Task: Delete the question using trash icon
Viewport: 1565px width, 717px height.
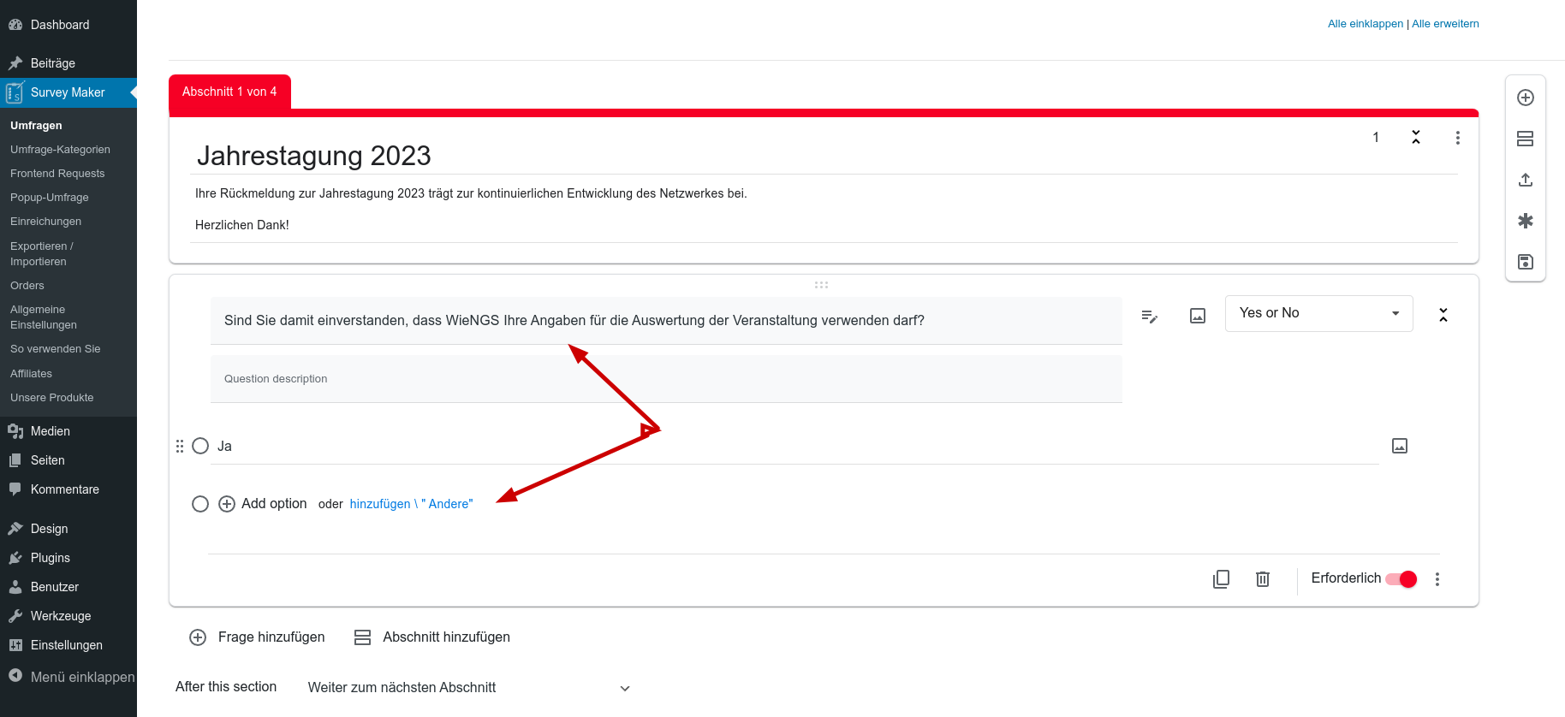Action: pos(1262,579)
